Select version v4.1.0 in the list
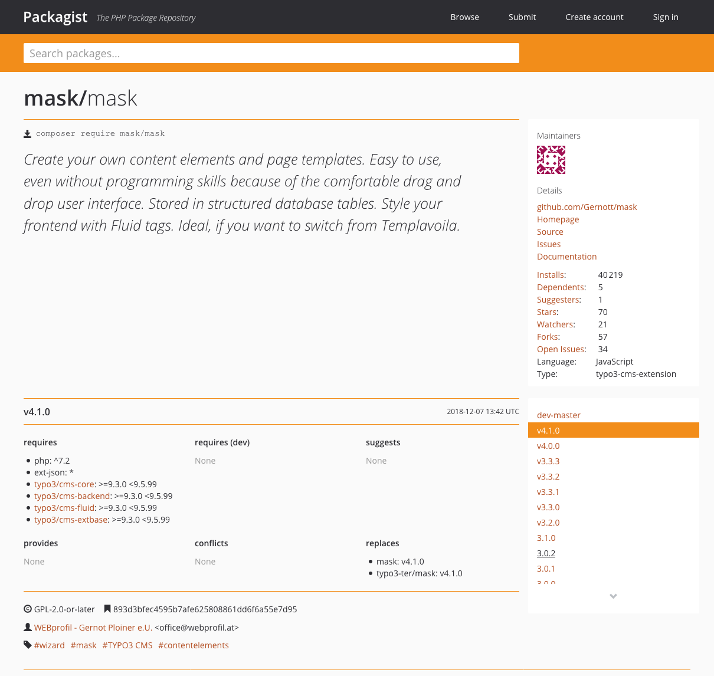714x676 pixels. coord(614,431)
